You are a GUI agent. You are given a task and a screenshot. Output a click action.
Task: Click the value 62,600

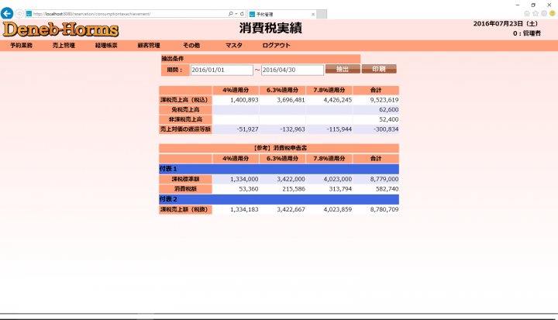click(x=388, y=109)
